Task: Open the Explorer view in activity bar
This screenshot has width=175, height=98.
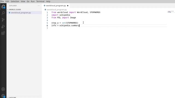Action: coord(3,7)
